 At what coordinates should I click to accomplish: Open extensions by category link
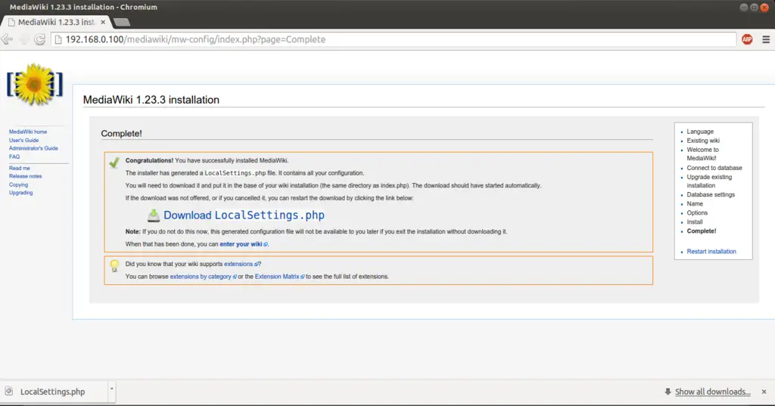coord(201,277)
